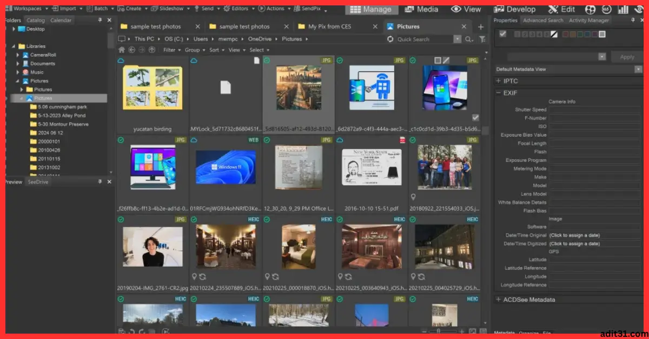The width and height of the screenshot is (649, 339).
Task: Click the location pin on 20180922 group photo
Action: pyautogui.click(x=413, y=198)
